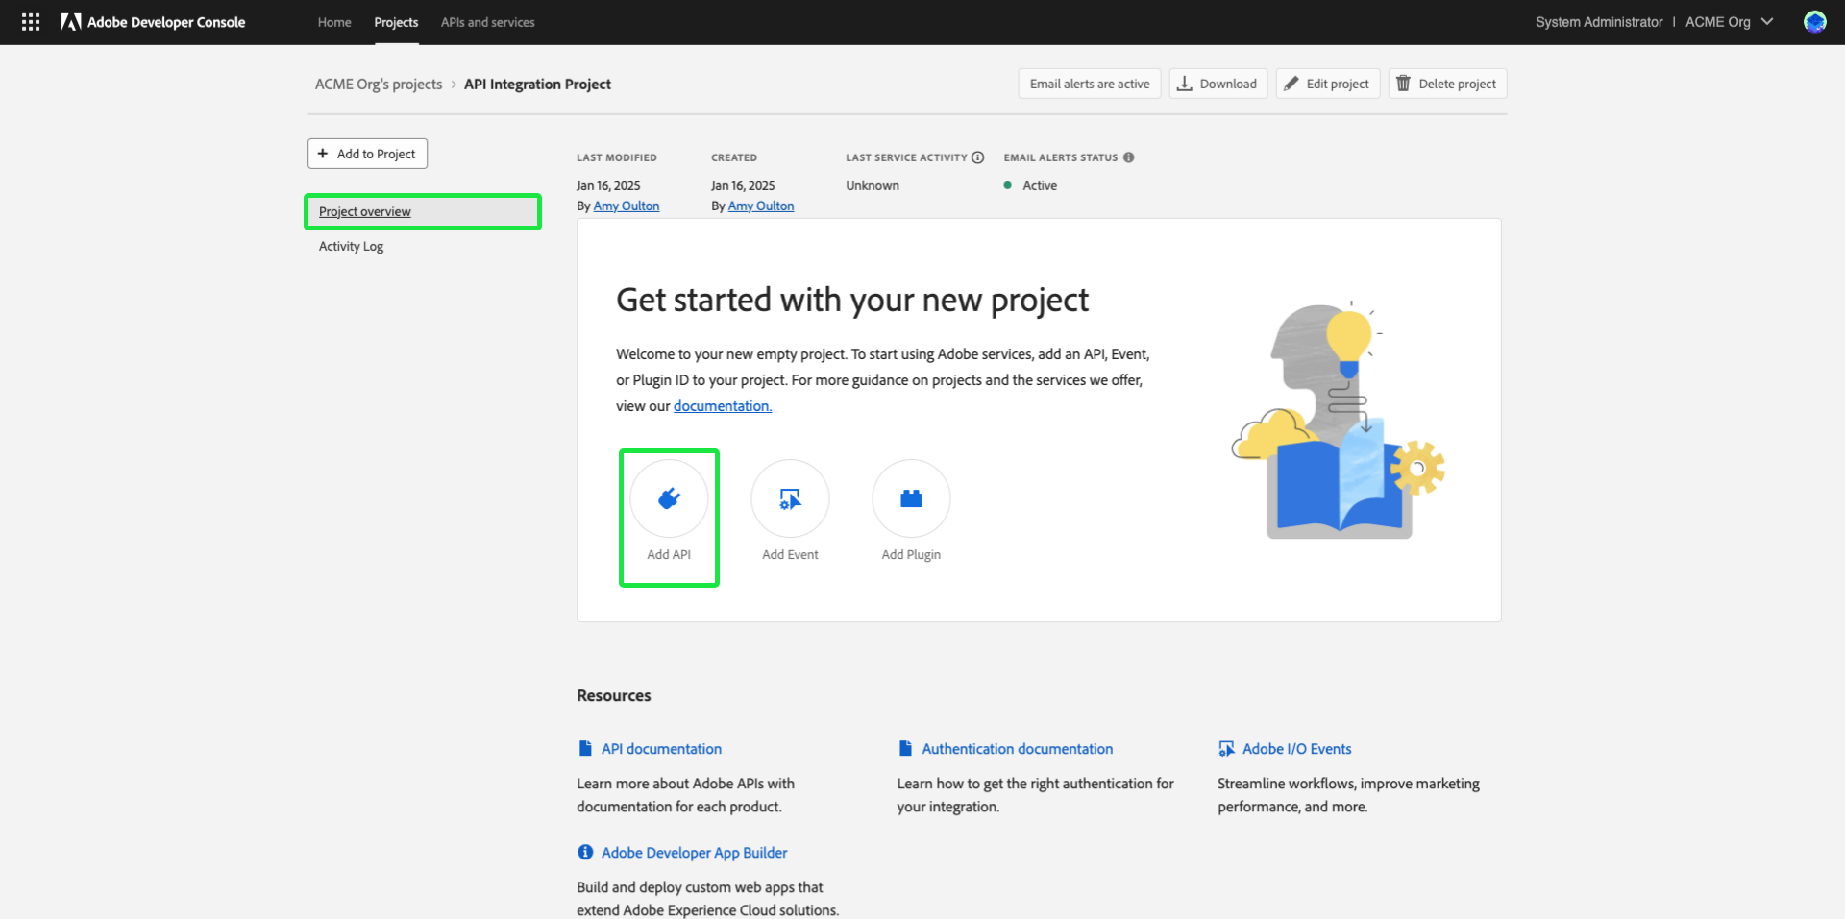This screenshot has height=919, width=1845.
Task: Click the Unknown last service activity value
Action: pos(873,186)
